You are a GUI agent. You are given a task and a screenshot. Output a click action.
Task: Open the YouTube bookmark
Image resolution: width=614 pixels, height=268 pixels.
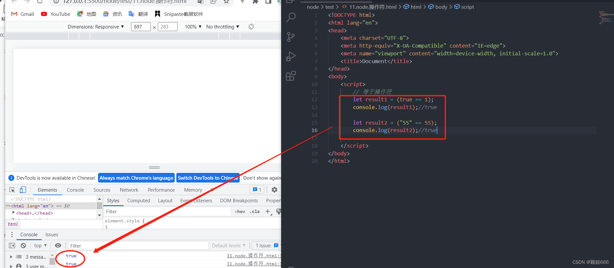56,14
